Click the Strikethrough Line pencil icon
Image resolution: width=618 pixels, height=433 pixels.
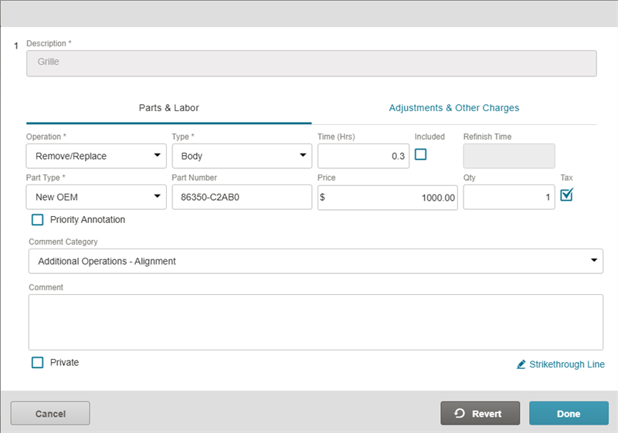(x=521, y=364)
